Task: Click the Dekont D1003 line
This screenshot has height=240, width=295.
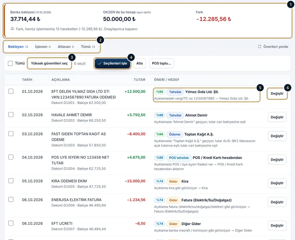Action: [79, 145]
